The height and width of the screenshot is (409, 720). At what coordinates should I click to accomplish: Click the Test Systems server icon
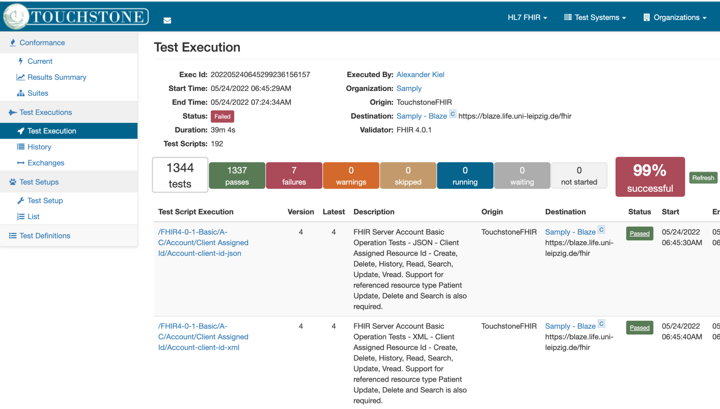click(568, 17)
